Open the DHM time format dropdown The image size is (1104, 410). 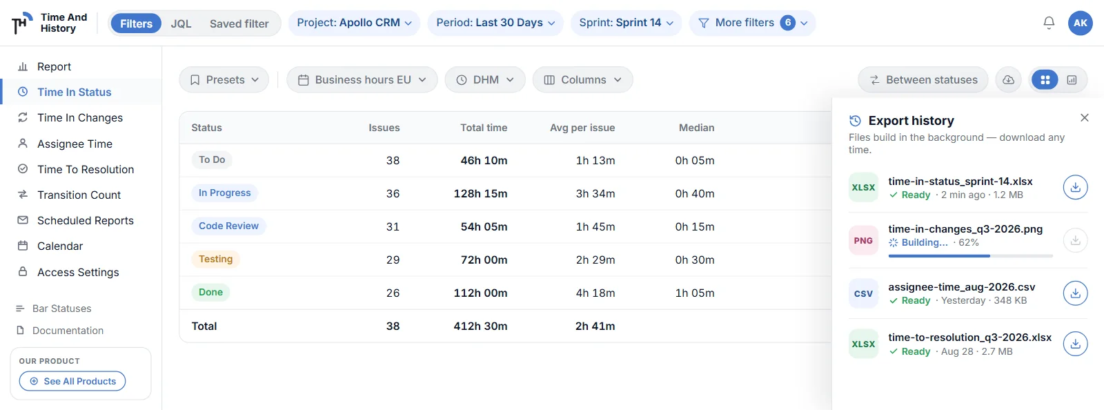[x=485, y=80]
